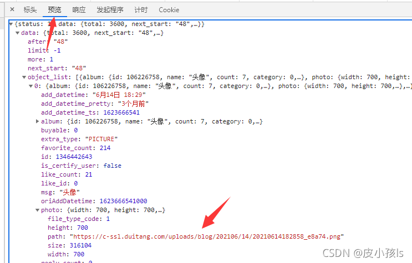Select favorite_count: 214 row
Viewport: 412px width, 263px height.
point(75,148)
